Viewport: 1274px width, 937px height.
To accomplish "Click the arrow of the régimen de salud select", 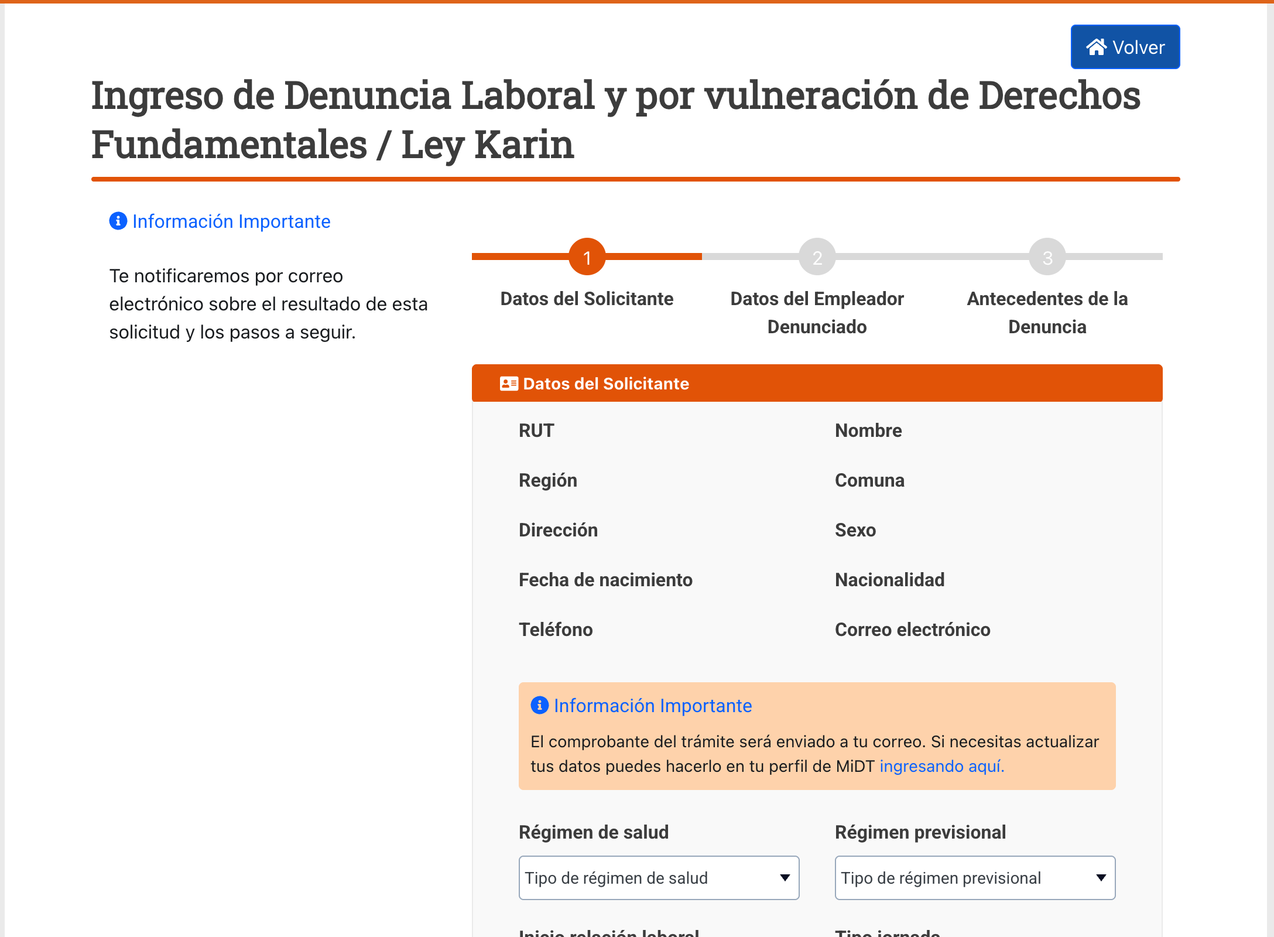I will (x=785, y=878).
